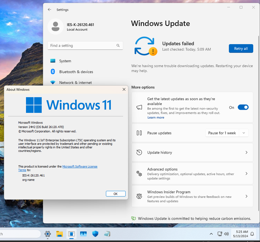Toggle off get latest updates switch
260x242 pixels.
click(243, 107)
